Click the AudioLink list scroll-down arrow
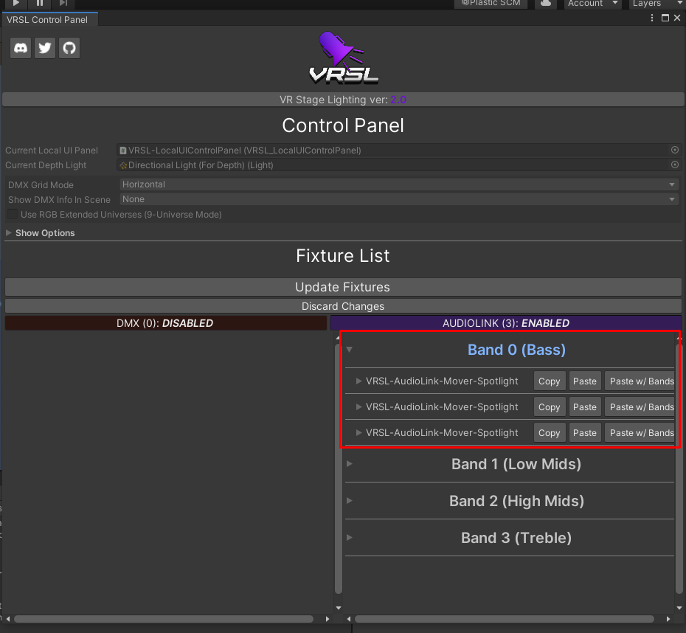 pyautogui.click(x=679, y=608)
